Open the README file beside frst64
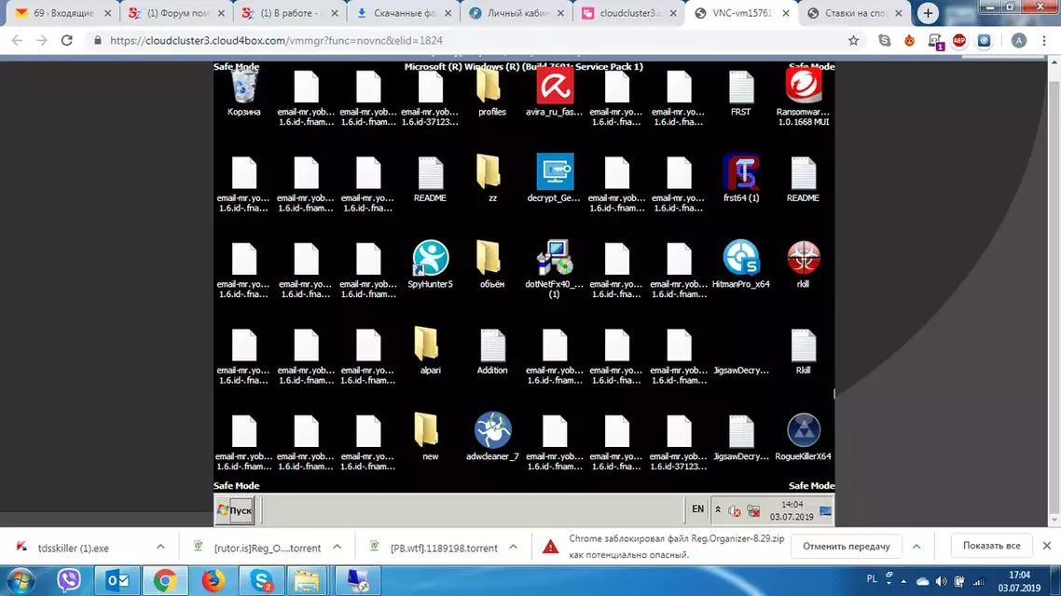The height and width of the screenshot is (596, 1061). click(x=803, y=179)
